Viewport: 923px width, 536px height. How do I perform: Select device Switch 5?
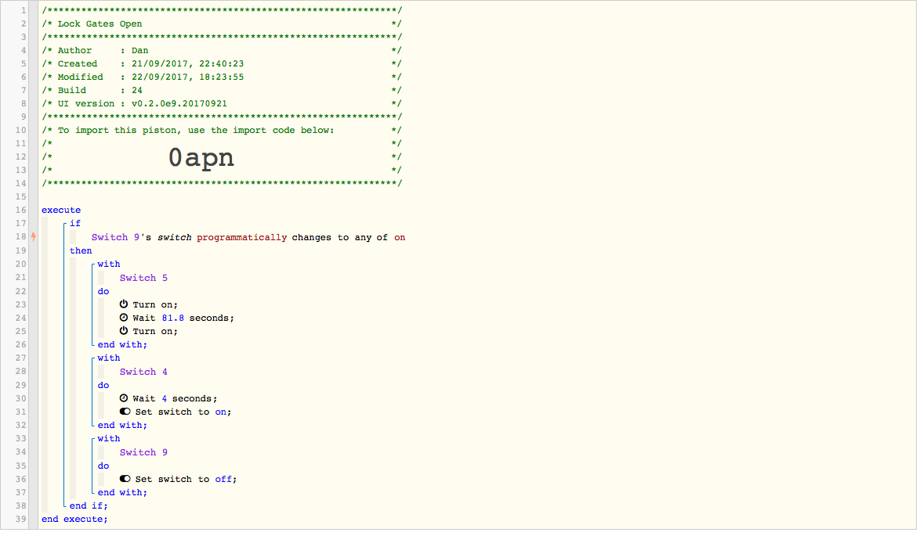tap(143, 278)
